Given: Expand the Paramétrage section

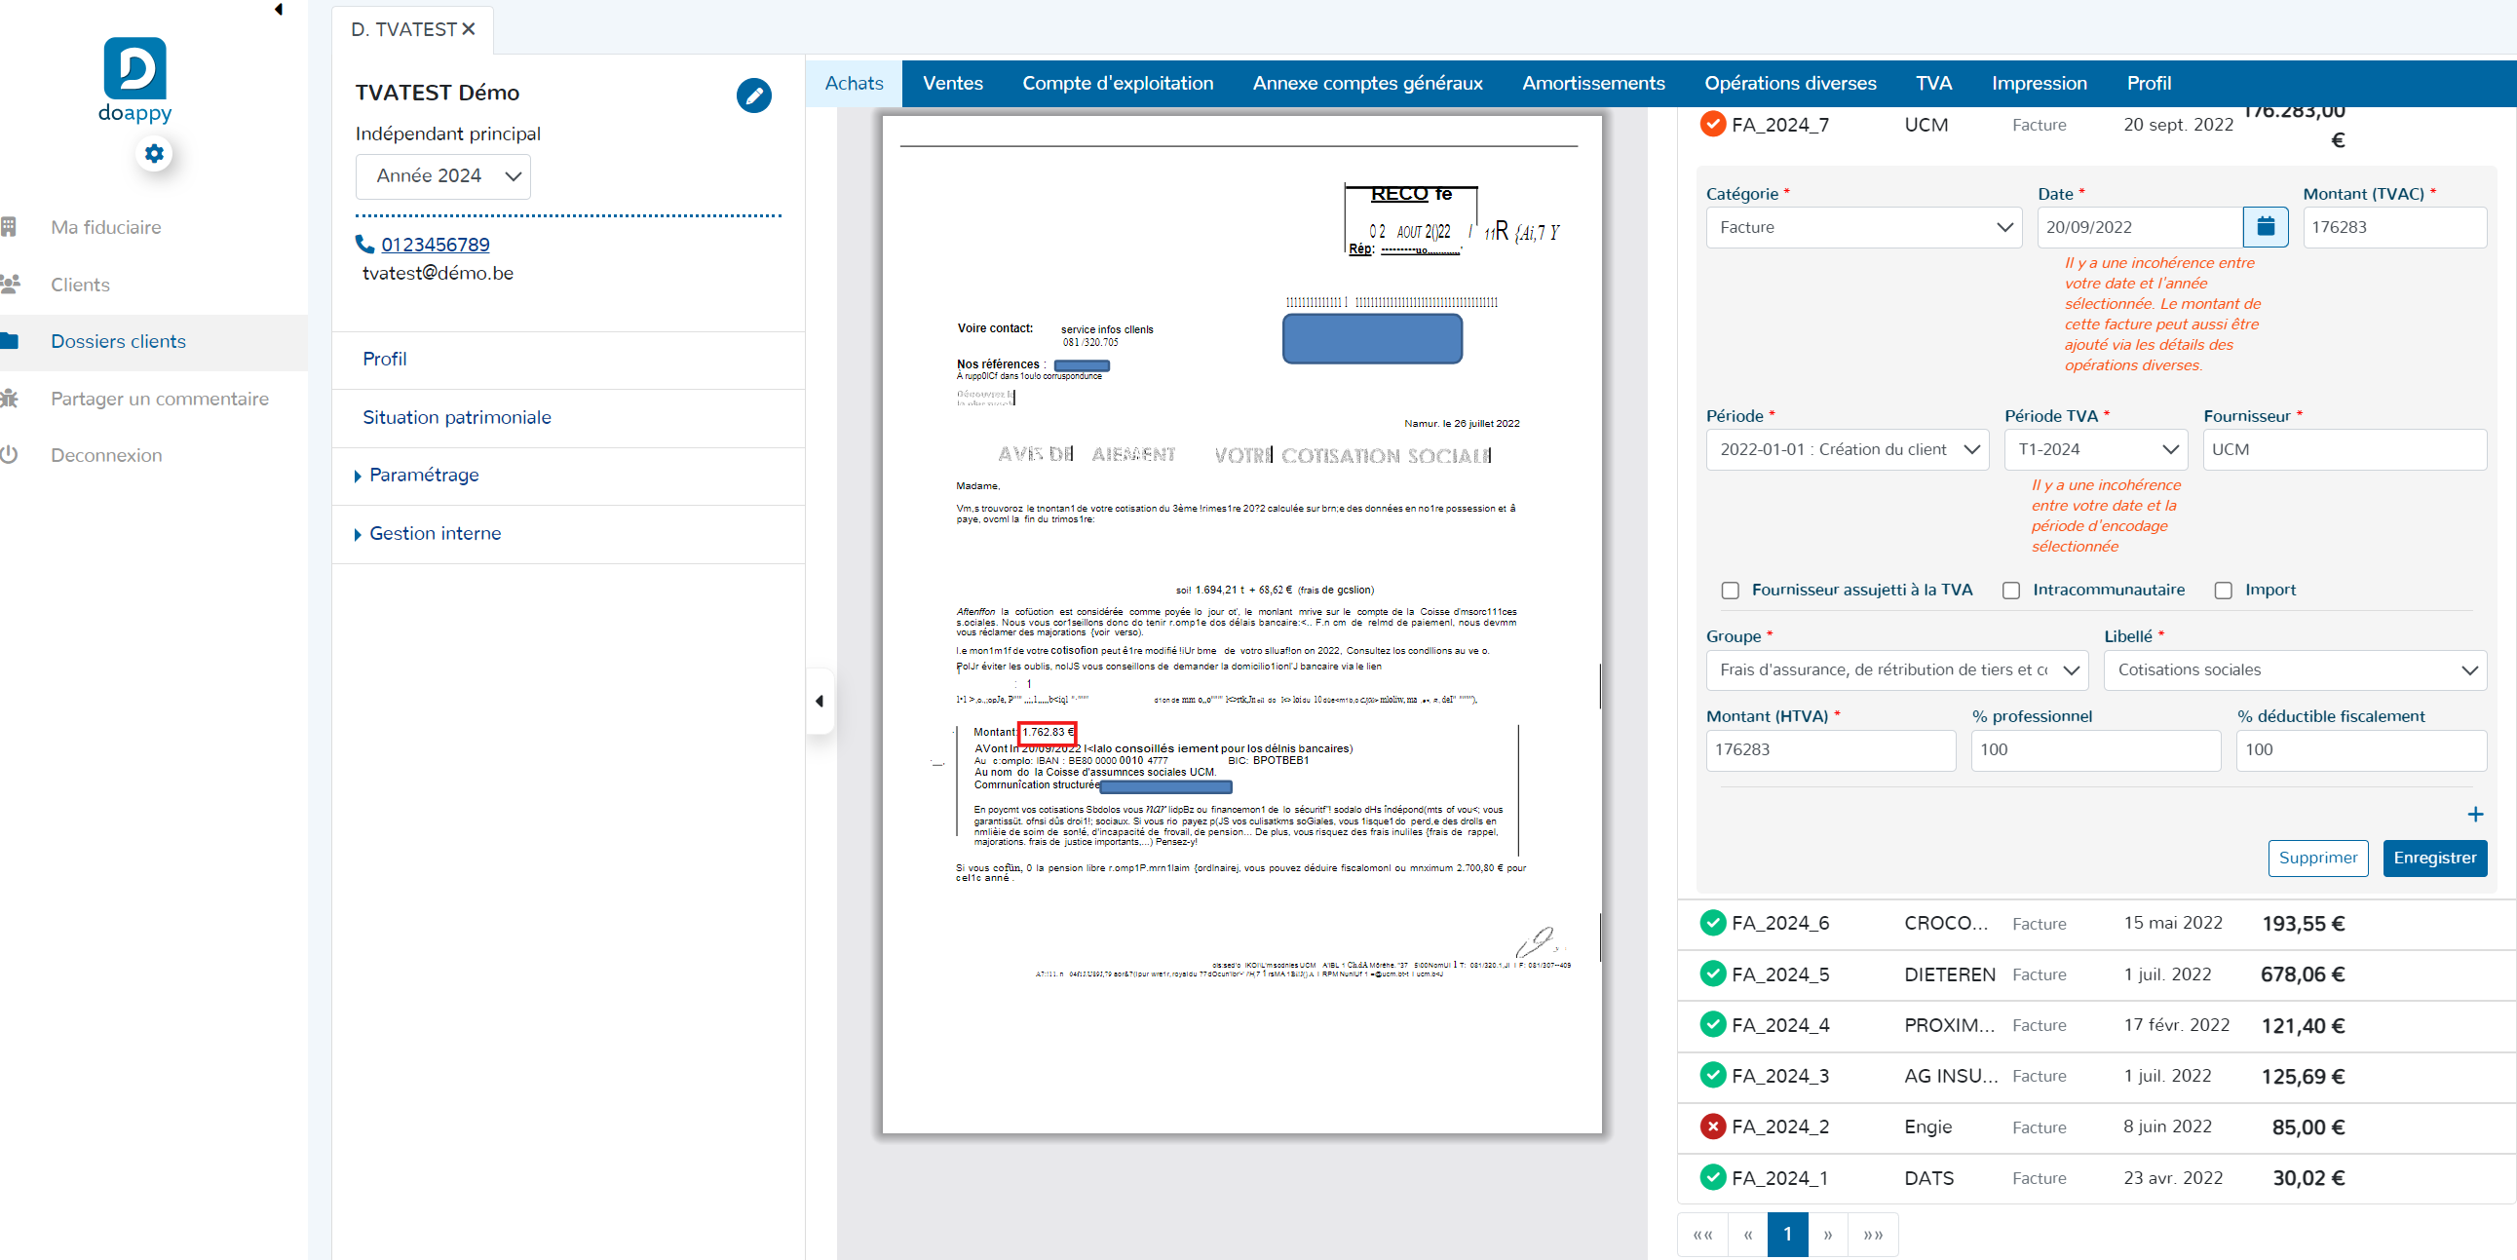Looking at the screenshot, I should click(423, 476).
